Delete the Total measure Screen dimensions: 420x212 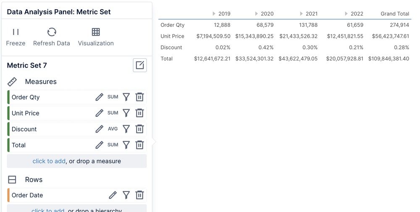139,145
